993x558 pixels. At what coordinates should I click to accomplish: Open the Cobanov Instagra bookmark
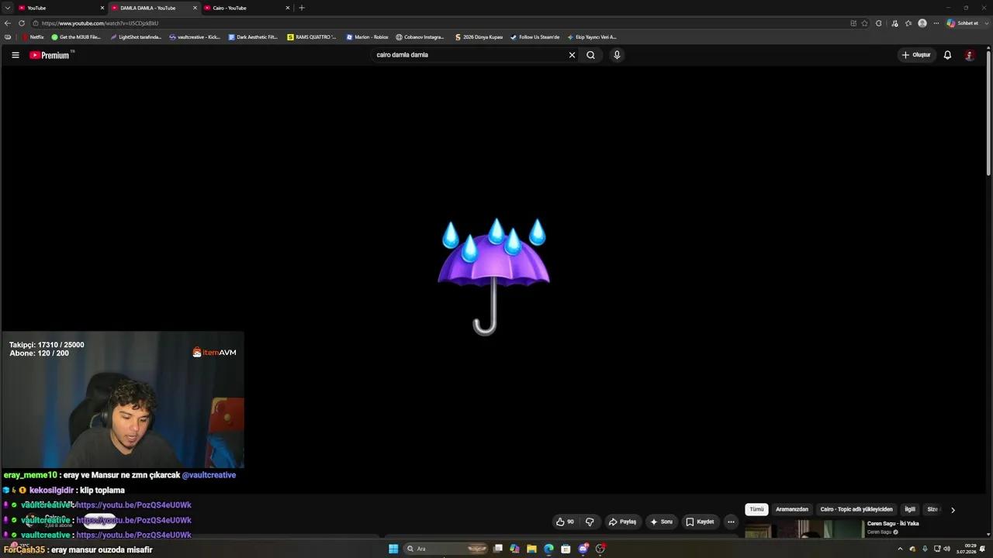click(x=420, y=37)
